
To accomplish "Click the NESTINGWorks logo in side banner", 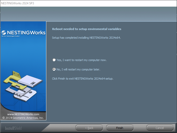I will pyautogui.click(x=24, y=33).
